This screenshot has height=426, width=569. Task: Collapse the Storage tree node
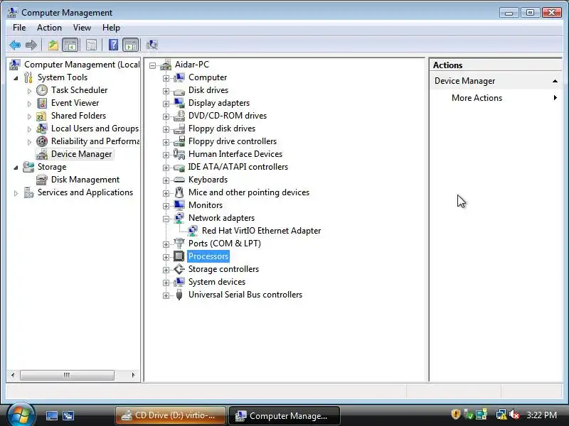[x=16, y=168]
